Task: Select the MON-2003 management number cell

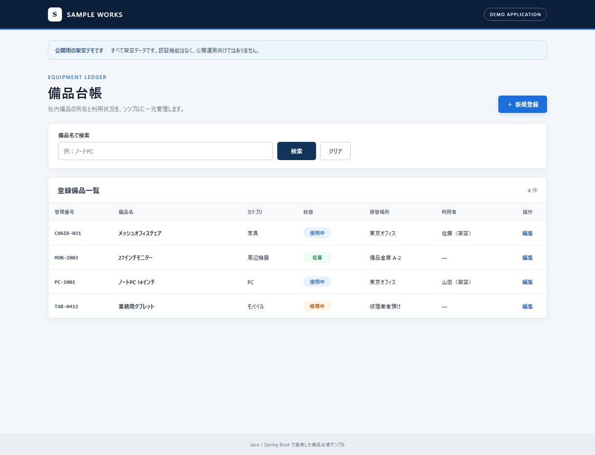Action: [x=66, y=258]
